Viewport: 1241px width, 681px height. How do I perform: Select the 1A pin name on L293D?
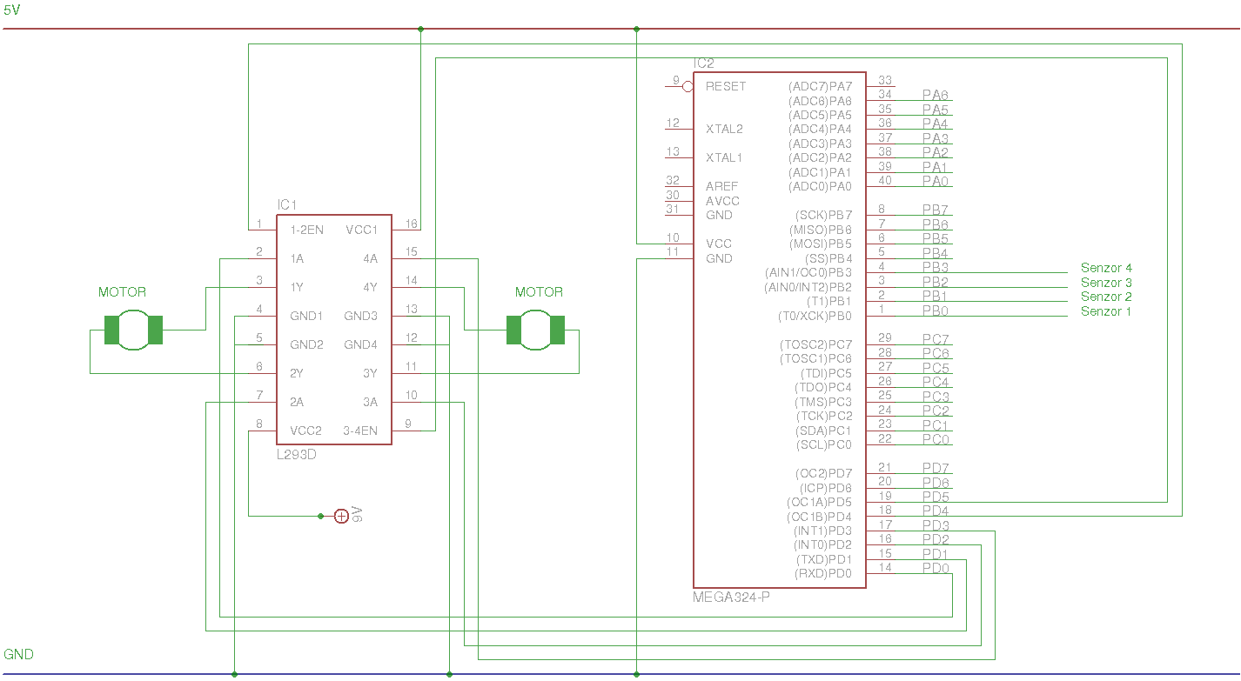click(297, 258)
